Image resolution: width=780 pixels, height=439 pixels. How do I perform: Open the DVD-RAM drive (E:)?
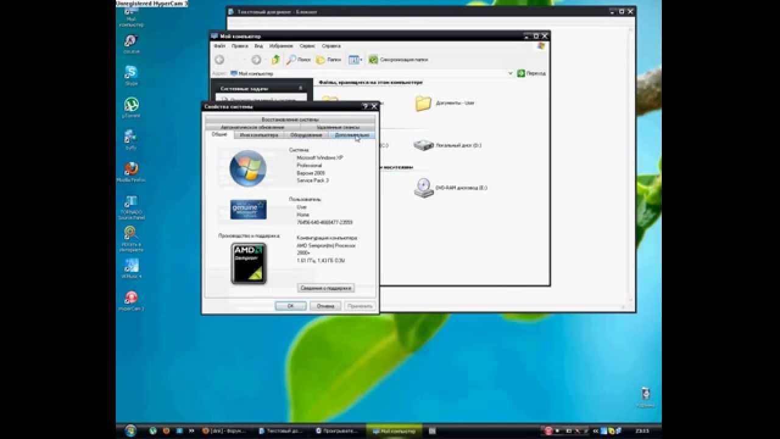(451, 188)
